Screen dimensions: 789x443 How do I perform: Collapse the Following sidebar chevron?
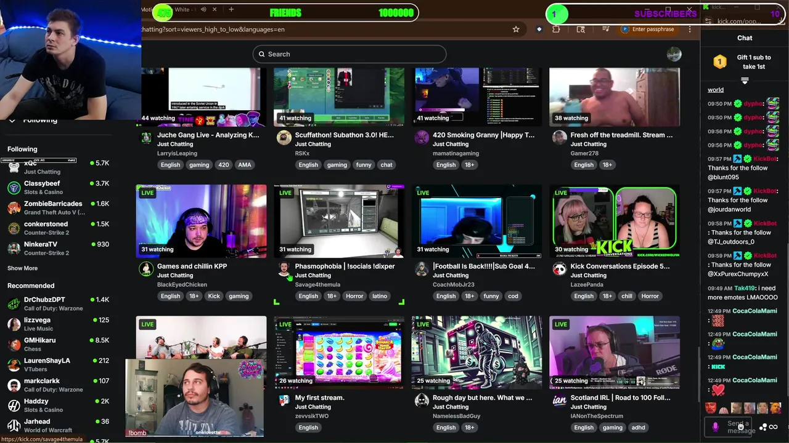click(x=12, y=120)
